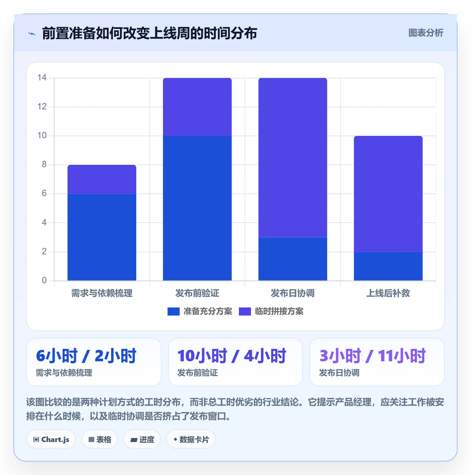
Task: Click the blue segment of the 发布日协调 bar
Action: [x=293, y=259]
